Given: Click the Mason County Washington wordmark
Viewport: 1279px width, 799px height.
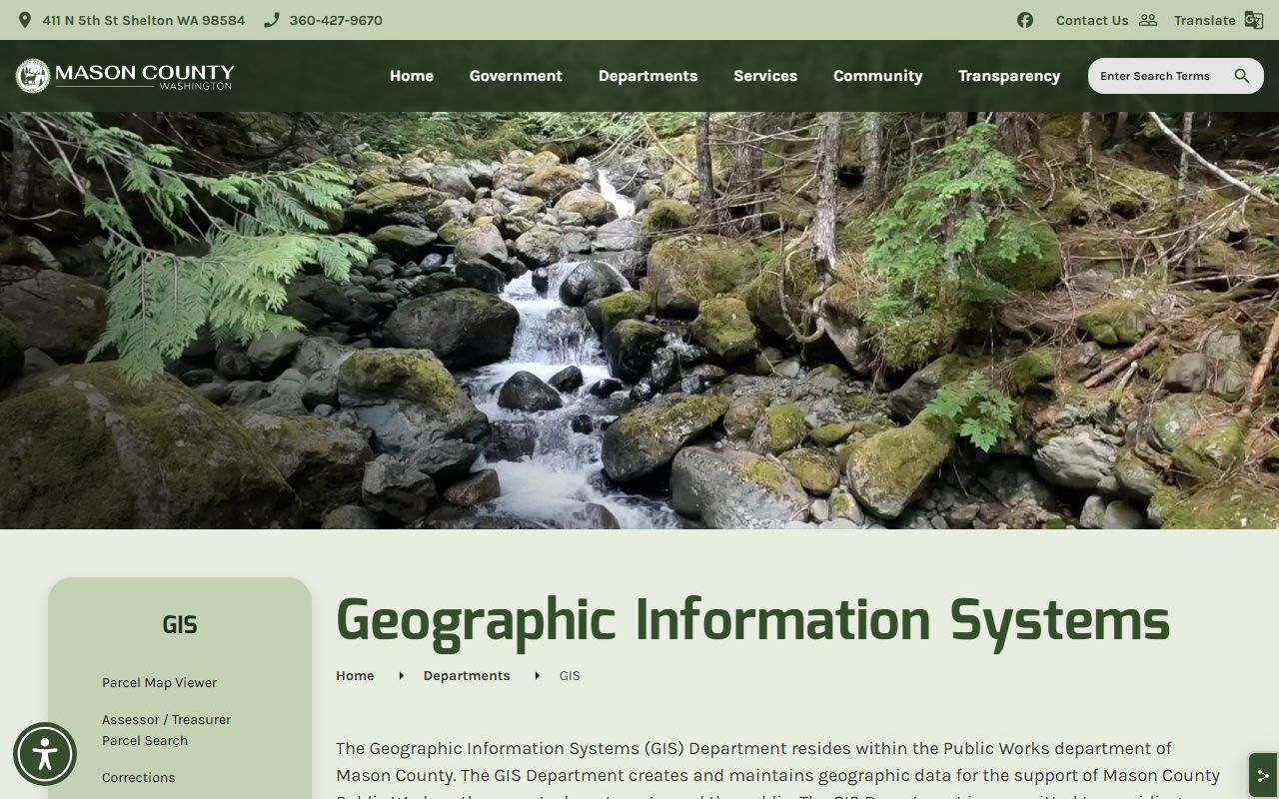Looking at the screenshot, I should (x=145, y=76).
